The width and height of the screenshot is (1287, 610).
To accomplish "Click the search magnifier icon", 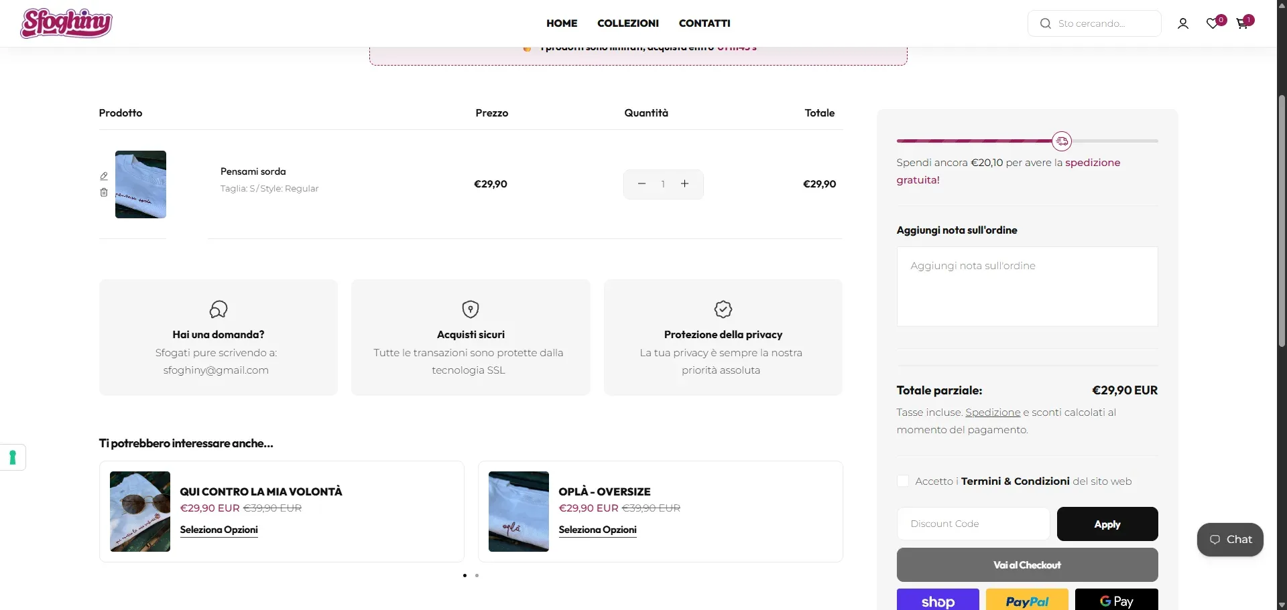I will (1045, 23).
